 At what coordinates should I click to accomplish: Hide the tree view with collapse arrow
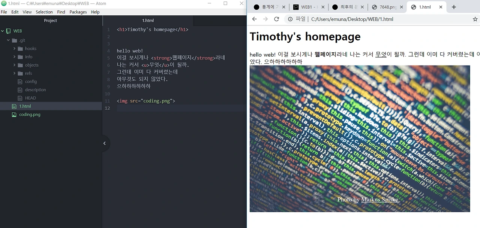pos(105,143)
